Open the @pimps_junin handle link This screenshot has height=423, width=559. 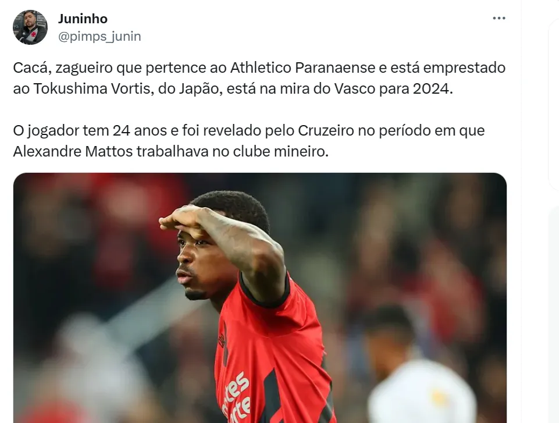99,37
